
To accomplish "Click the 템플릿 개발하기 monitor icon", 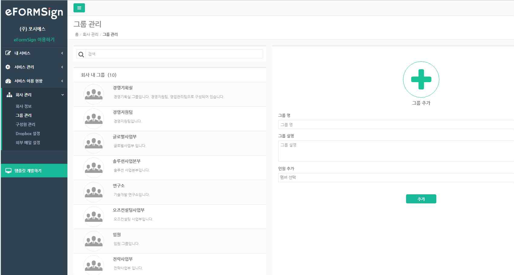I will [8, 171].
